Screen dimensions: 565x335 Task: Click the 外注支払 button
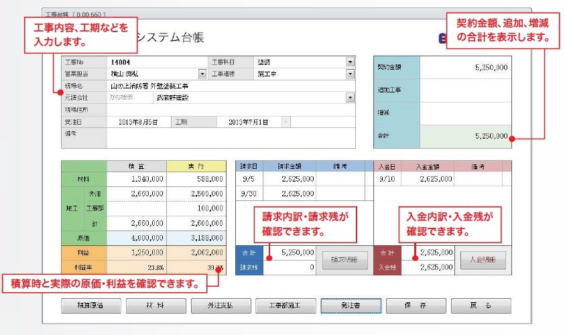click(x=221, y=306)
